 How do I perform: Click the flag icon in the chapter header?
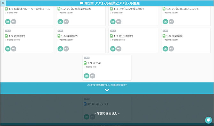pos(81,3)
